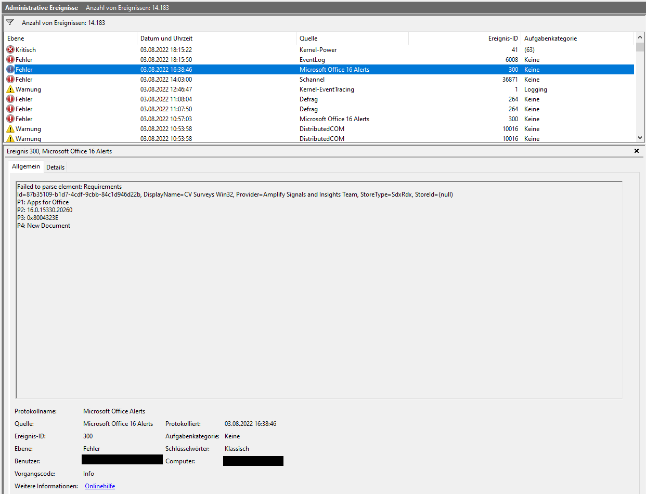Select the Schannel source cell
646x494 pixels.
pos(312,80)
